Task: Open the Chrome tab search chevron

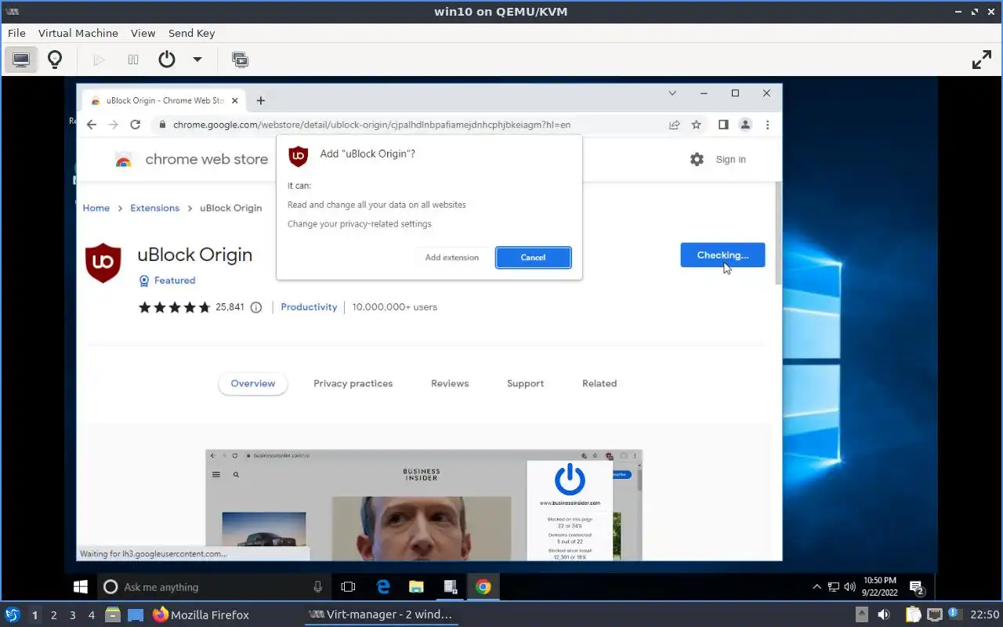Action: coord(672,93)
